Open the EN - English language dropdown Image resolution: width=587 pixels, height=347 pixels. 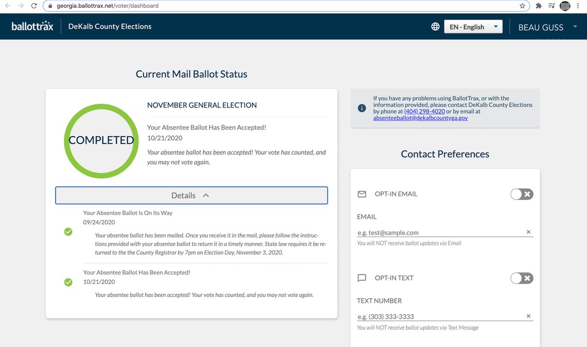[473, 27]
